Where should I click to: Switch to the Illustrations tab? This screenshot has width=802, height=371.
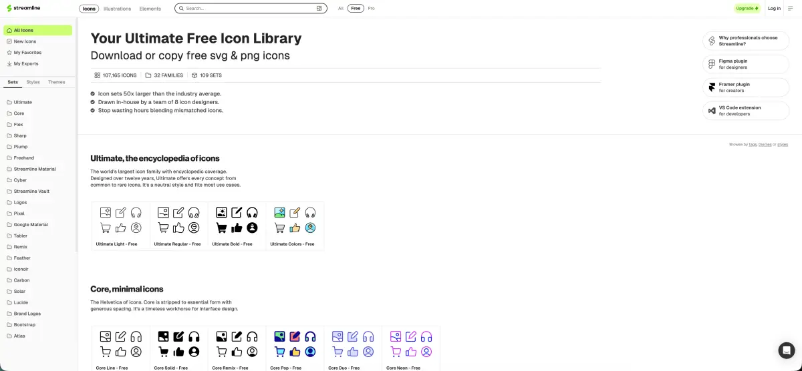tap(117, 9)
